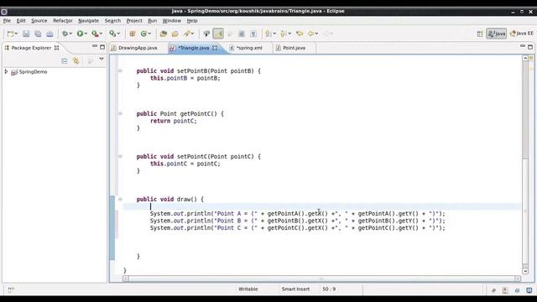Expand the SpringDemo project tree node
The height and width of the screenshot is (302, 537).
click(x=6, y=71)
